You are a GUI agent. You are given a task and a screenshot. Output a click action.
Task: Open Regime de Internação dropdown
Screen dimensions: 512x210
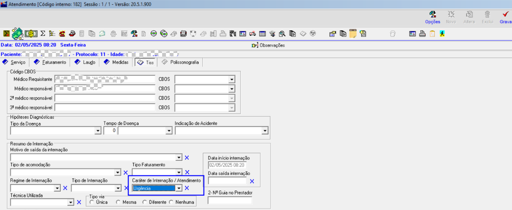click(x=57, y=188)
